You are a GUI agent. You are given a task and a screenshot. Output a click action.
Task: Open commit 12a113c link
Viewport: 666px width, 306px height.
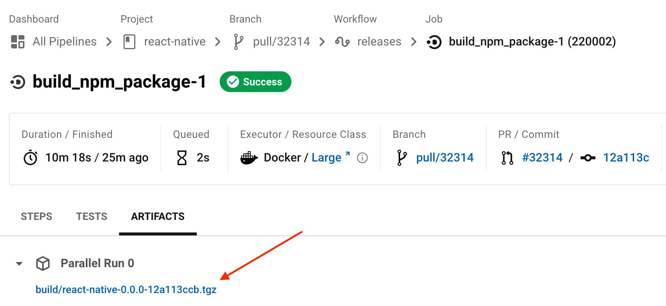pyautogui.click(x=626, y=158)
